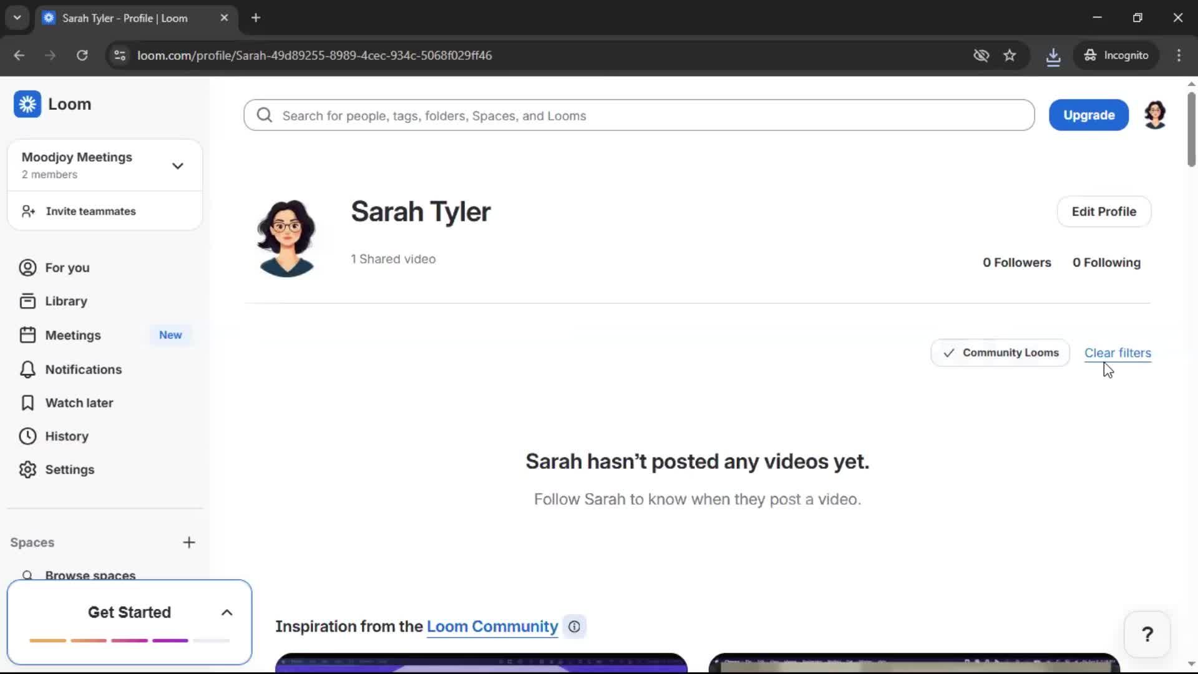The image size is (1198, 674).
Task: Bookmark the current page
Action: point(1010,55)
